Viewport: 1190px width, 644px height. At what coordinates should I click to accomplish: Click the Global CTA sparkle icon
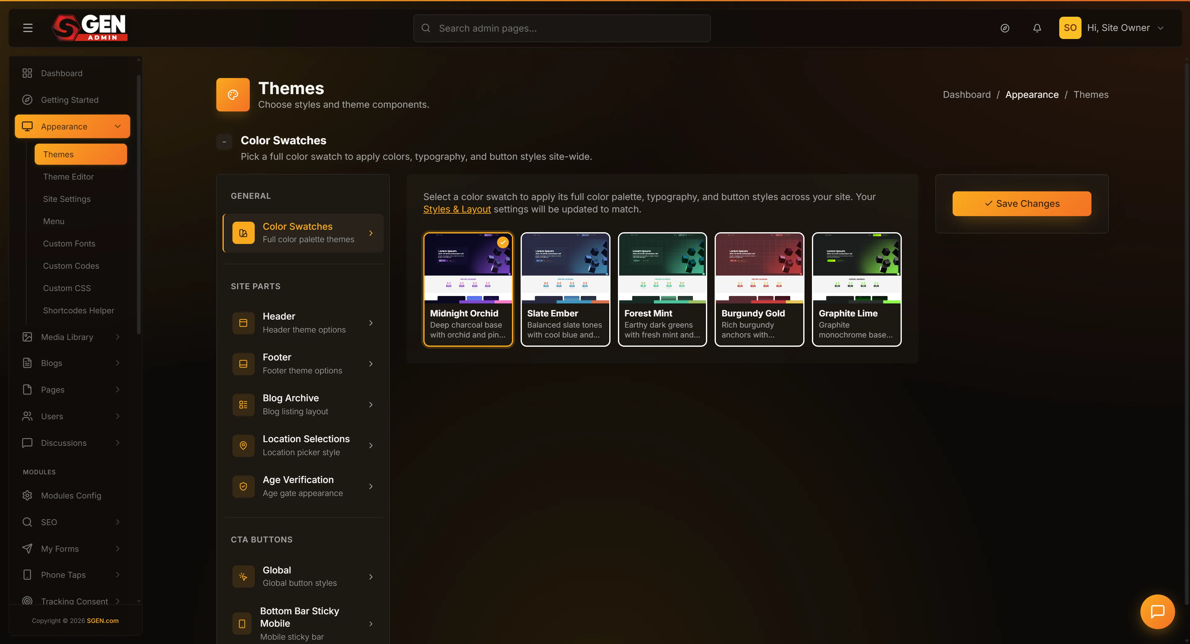click(243, 577)
